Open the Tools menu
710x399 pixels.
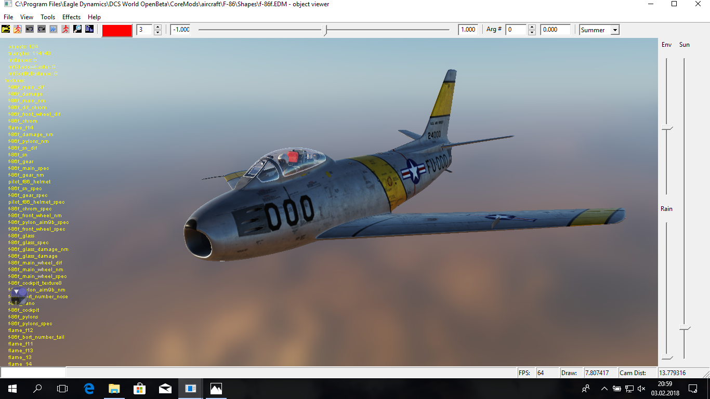(48, 17)
